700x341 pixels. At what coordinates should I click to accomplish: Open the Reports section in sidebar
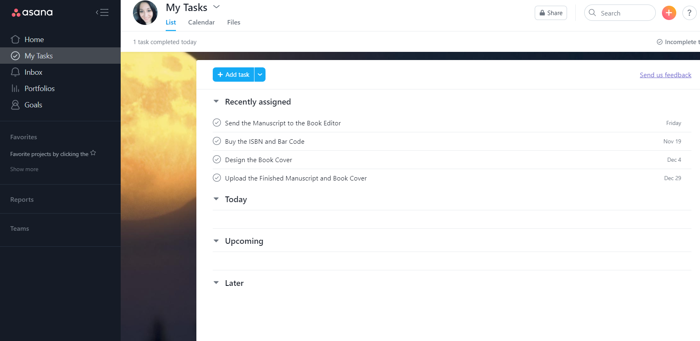22,199
